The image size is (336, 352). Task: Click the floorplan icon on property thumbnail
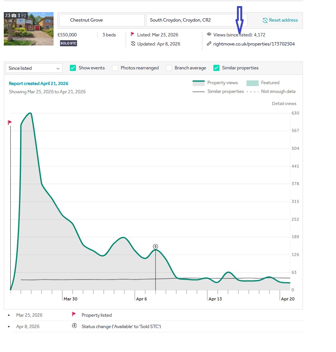point(24,16)
